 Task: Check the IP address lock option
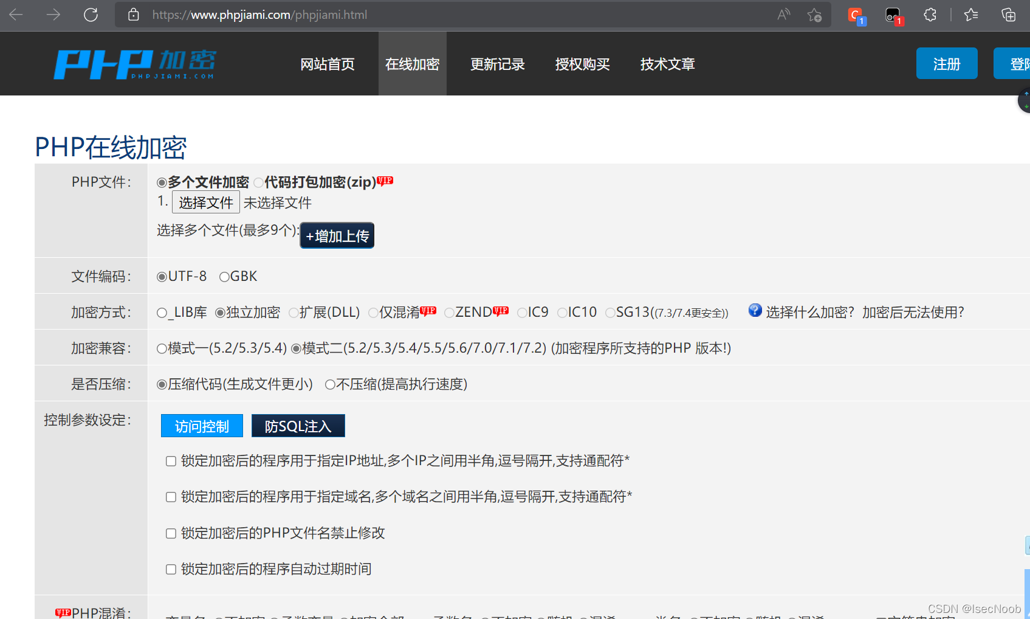pyautogui.click(x=171, y=461)
